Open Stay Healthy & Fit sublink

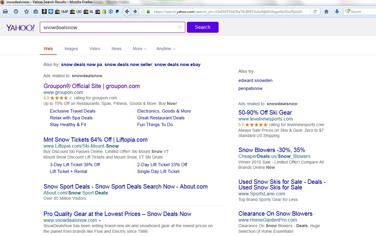pyautogui.click(x=68, y=125)
